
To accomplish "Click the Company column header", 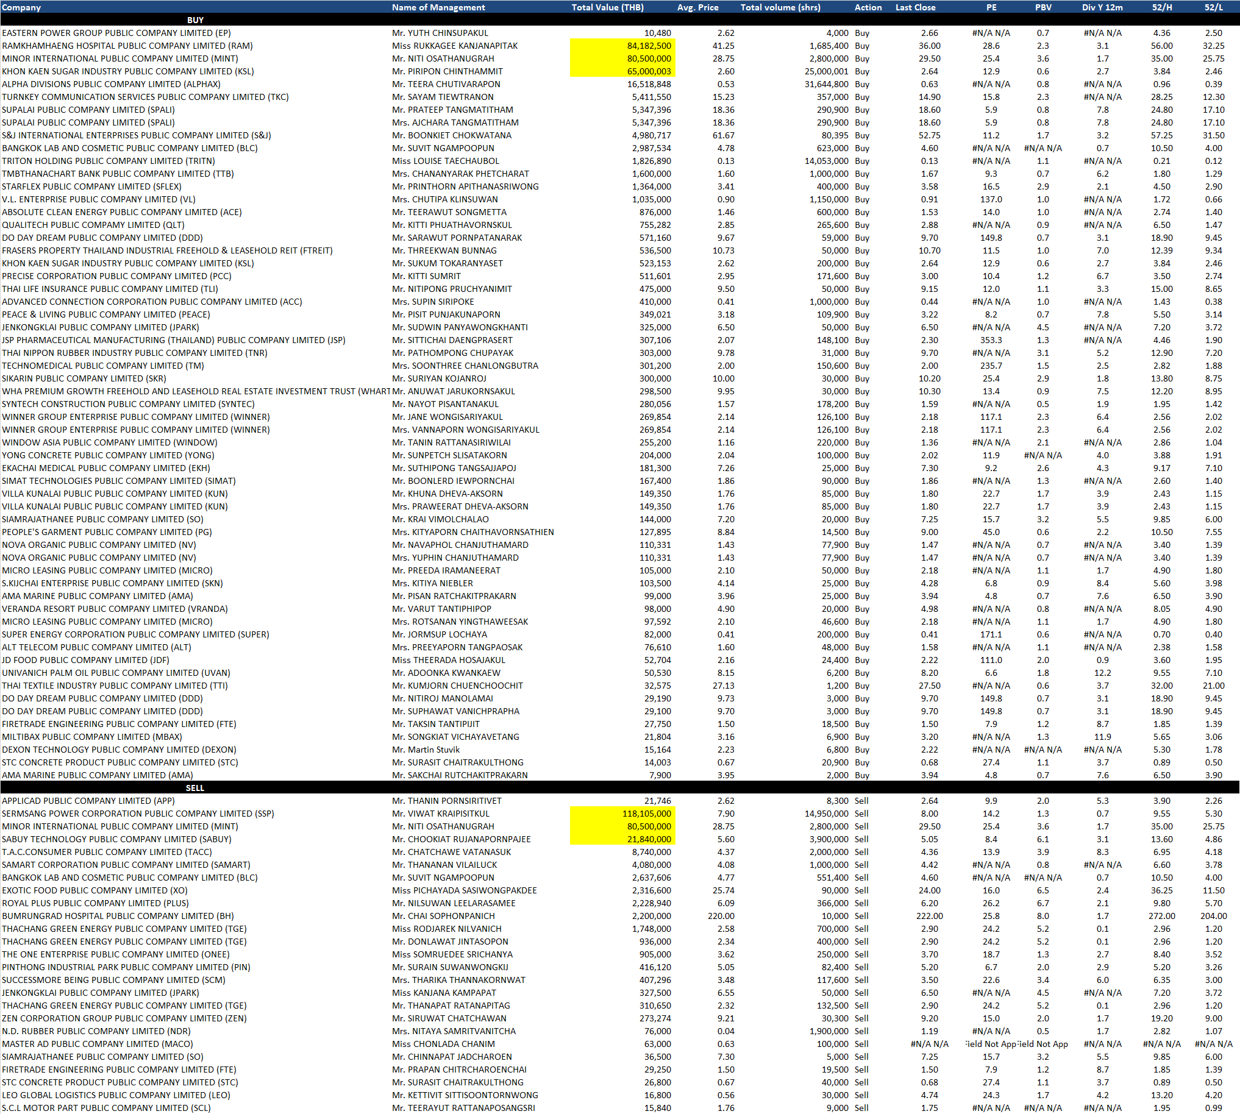I will pos(21,7).
